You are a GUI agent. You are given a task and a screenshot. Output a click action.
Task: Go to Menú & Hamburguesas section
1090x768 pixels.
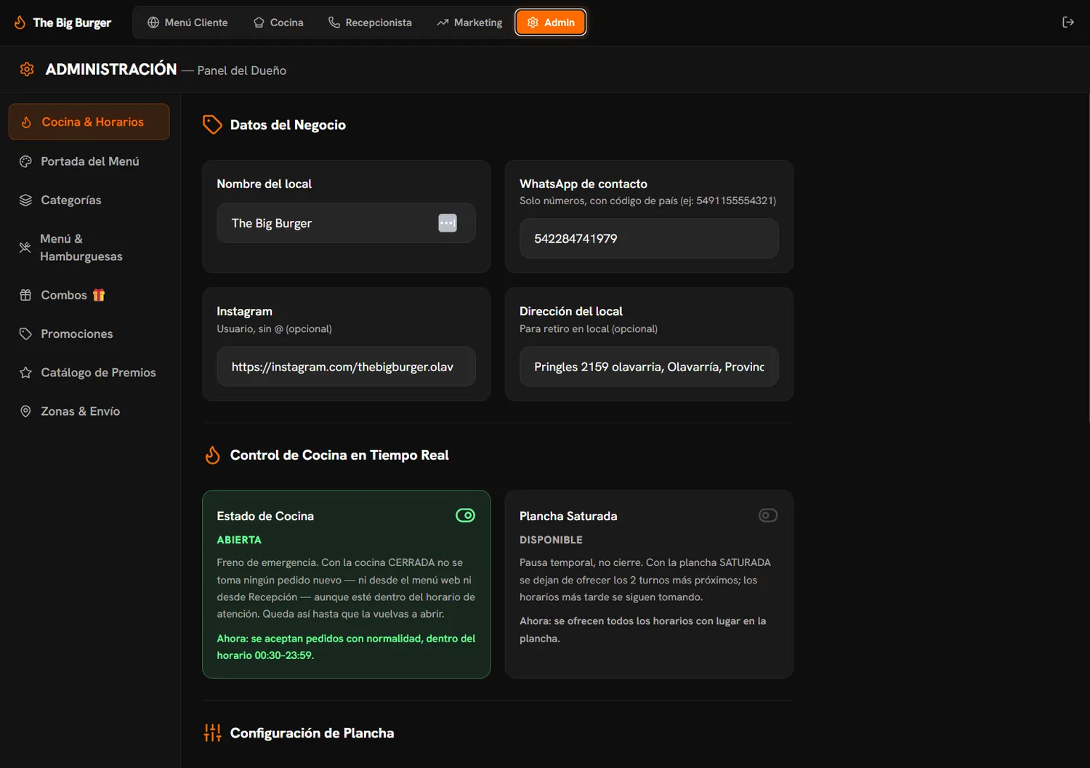click(89, 248)
